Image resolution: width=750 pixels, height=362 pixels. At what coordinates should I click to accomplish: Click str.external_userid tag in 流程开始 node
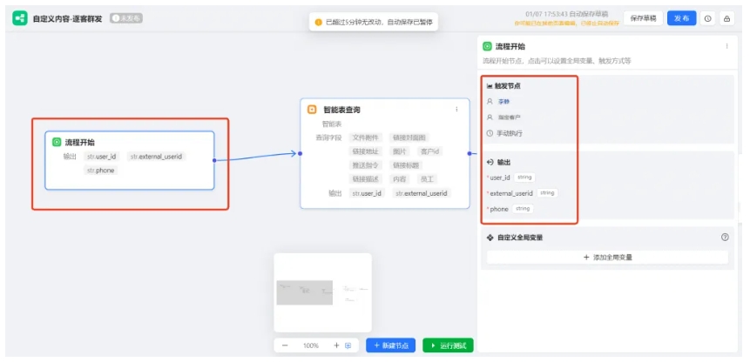pyautogui.click(x=157, y=156)
